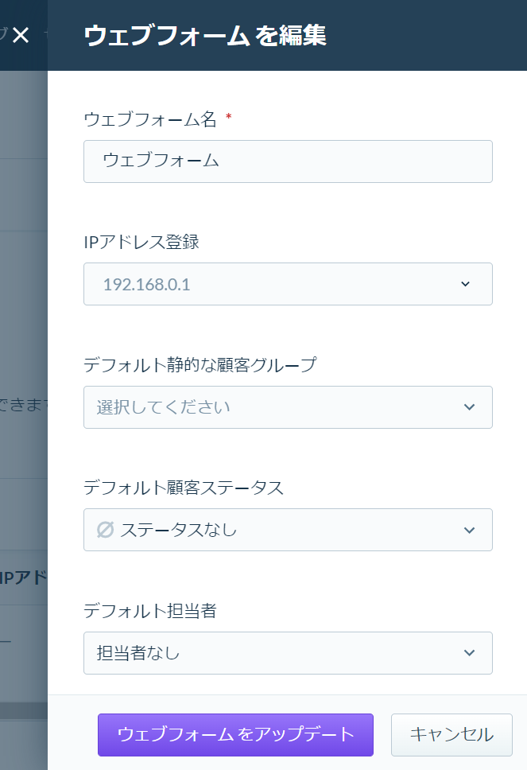Click the chevron arrow beside 担当者なし
The image size is (527, 770).
(469, 653)
